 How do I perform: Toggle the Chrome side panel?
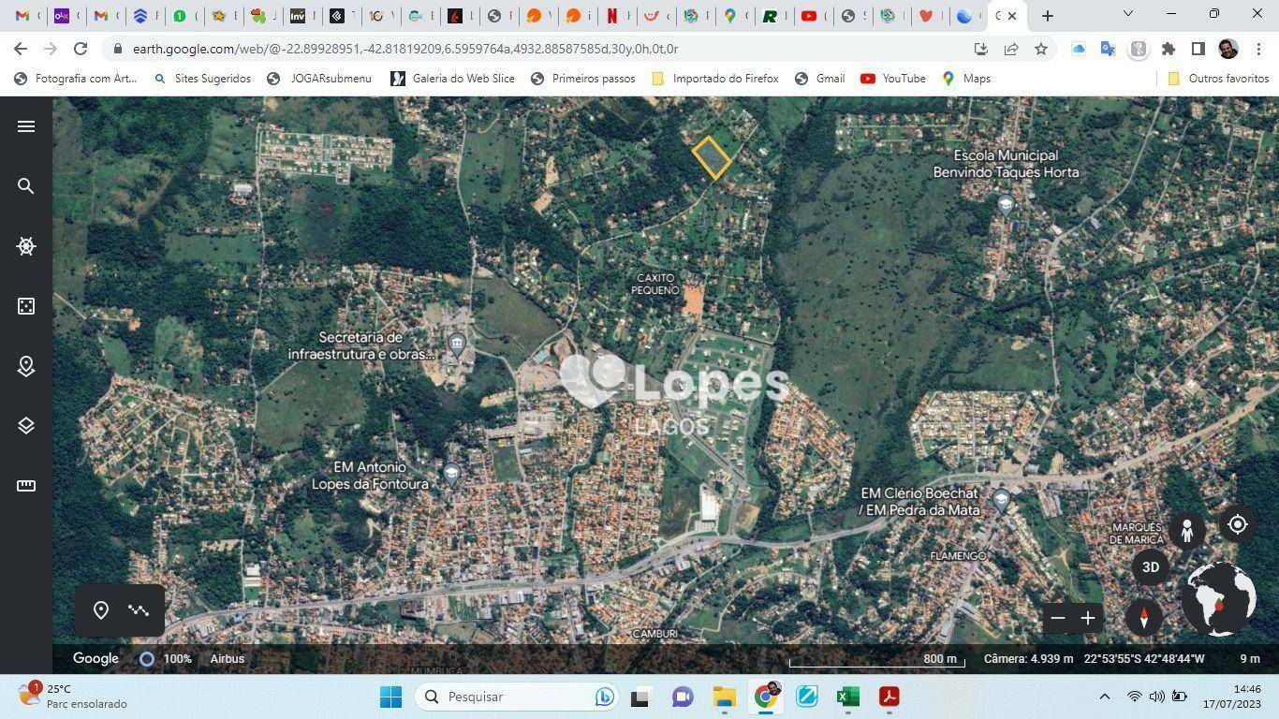click(1198, 49)
